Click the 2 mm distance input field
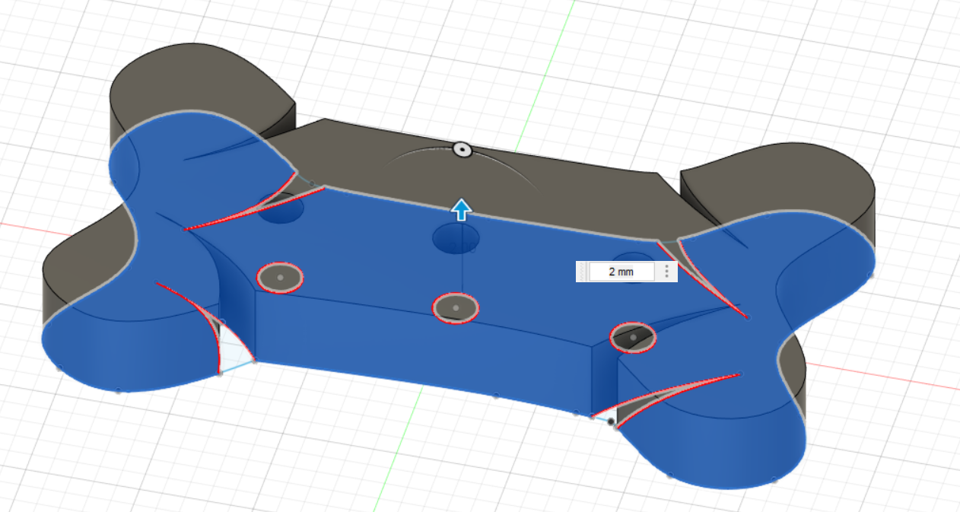960x512 pixels. (x=621, y=272)
